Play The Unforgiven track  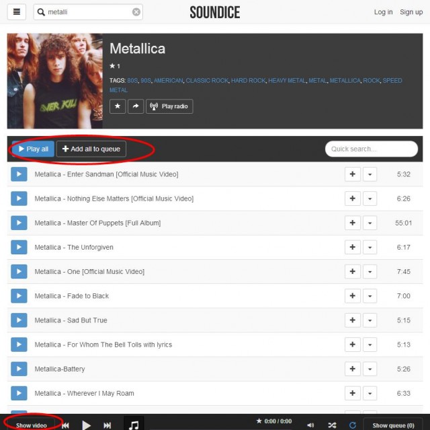[19, 247]
